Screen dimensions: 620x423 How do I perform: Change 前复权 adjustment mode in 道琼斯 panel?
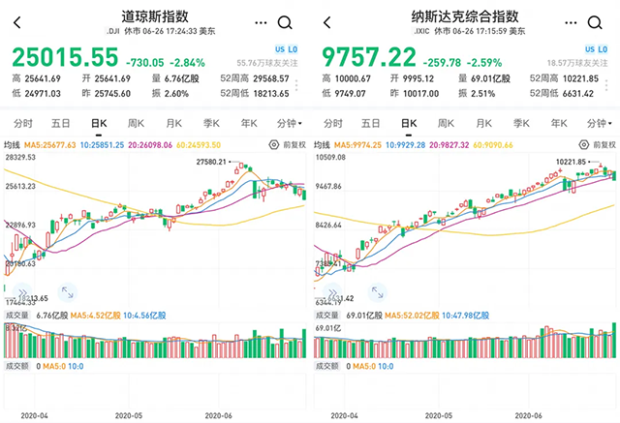tap(294, 145)
